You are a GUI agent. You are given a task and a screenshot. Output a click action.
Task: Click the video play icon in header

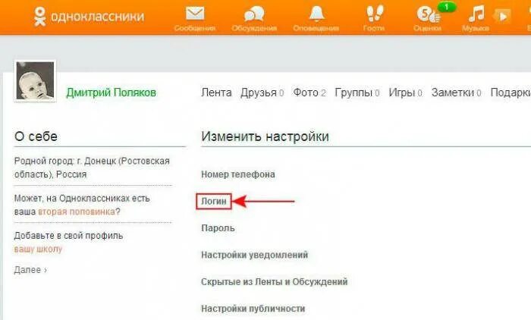tap(502, 16)
